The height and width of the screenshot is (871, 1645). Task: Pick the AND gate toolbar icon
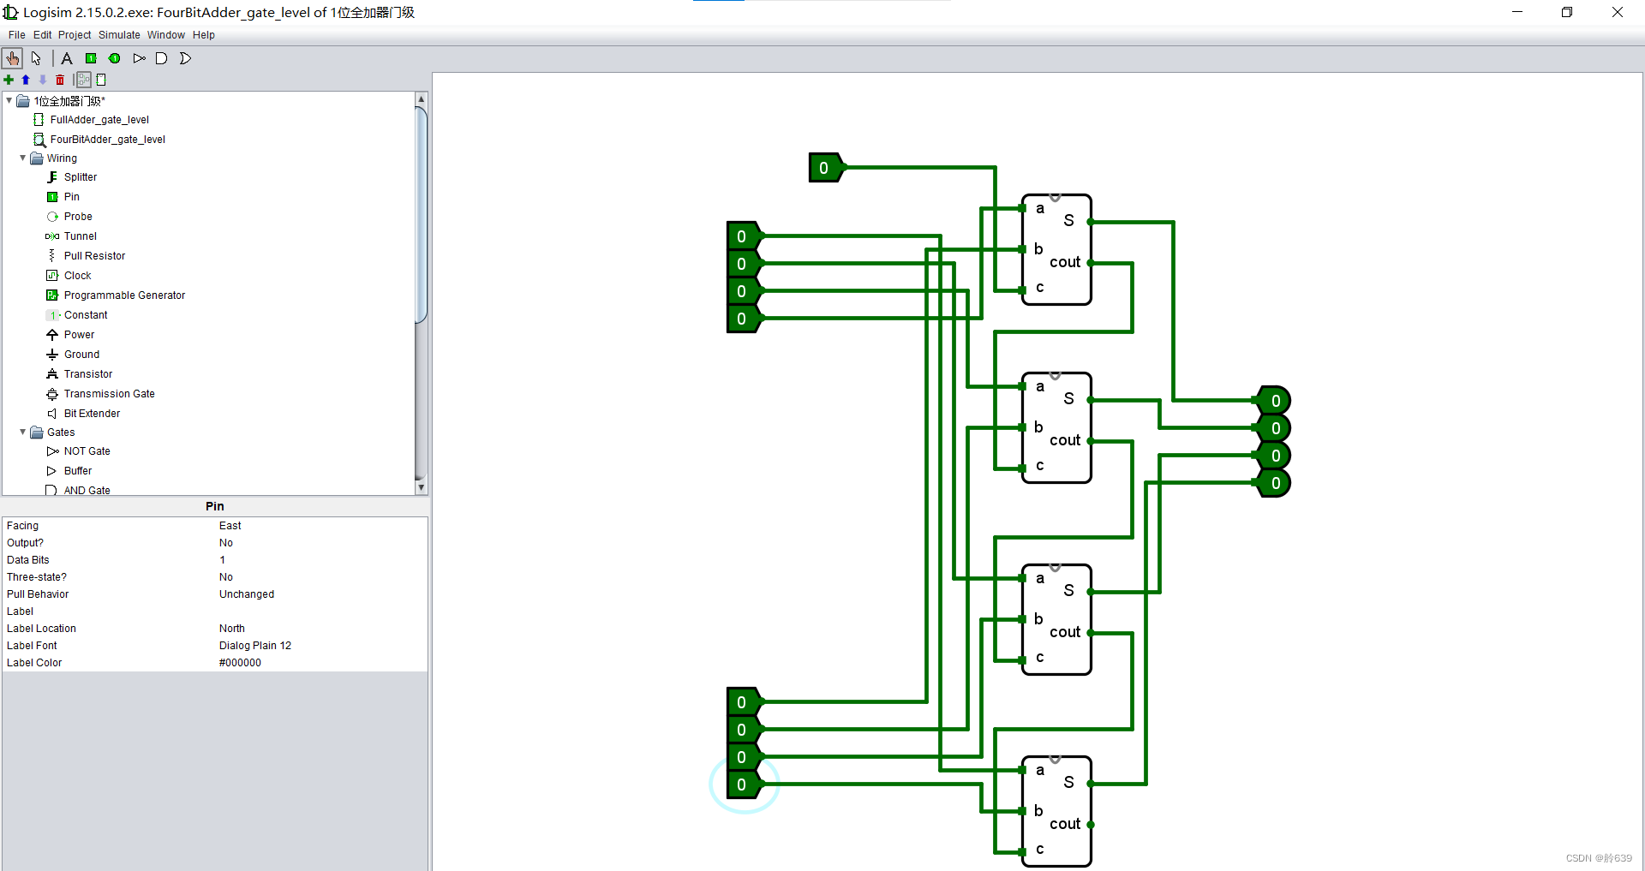click(x=161, y=58)
